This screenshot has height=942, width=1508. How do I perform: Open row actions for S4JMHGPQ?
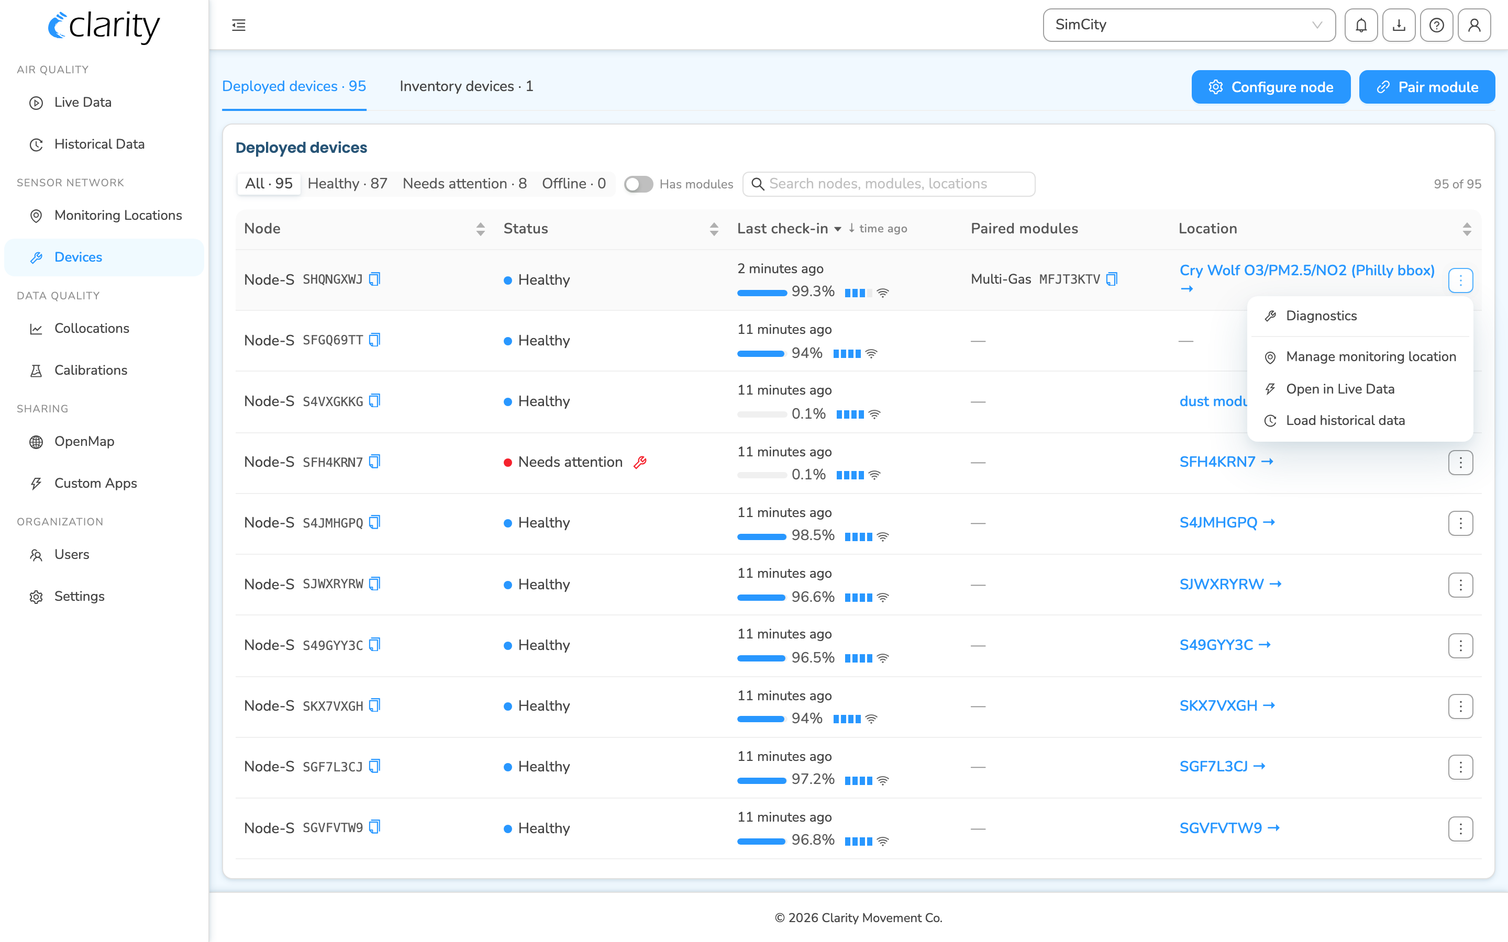pyautogui.click(x=1461, y=523)
